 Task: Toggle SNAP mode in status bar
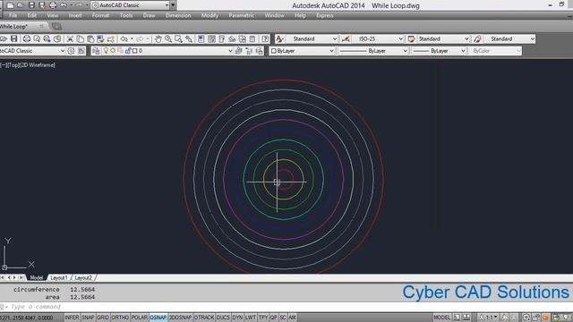[88, 318]
